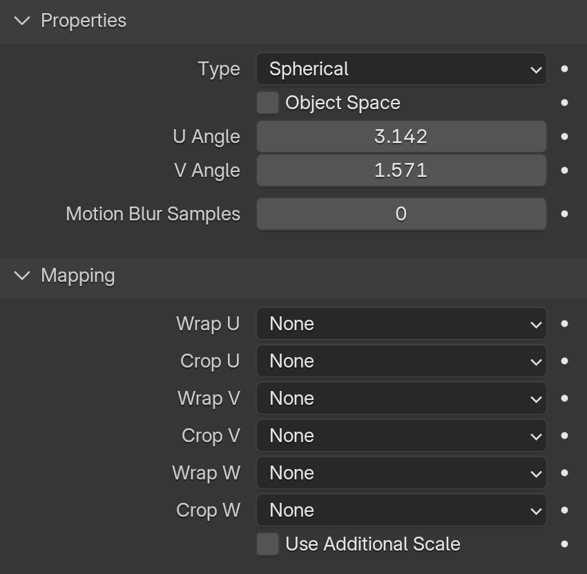Click animate dot beside Wrap U
This screenshot has width=587, height=574.
(564, 324)
